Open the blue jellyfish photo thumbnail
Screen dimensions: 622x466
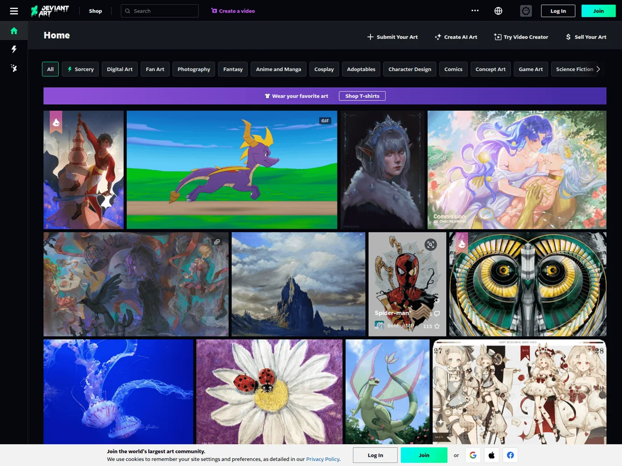point(118,391)
